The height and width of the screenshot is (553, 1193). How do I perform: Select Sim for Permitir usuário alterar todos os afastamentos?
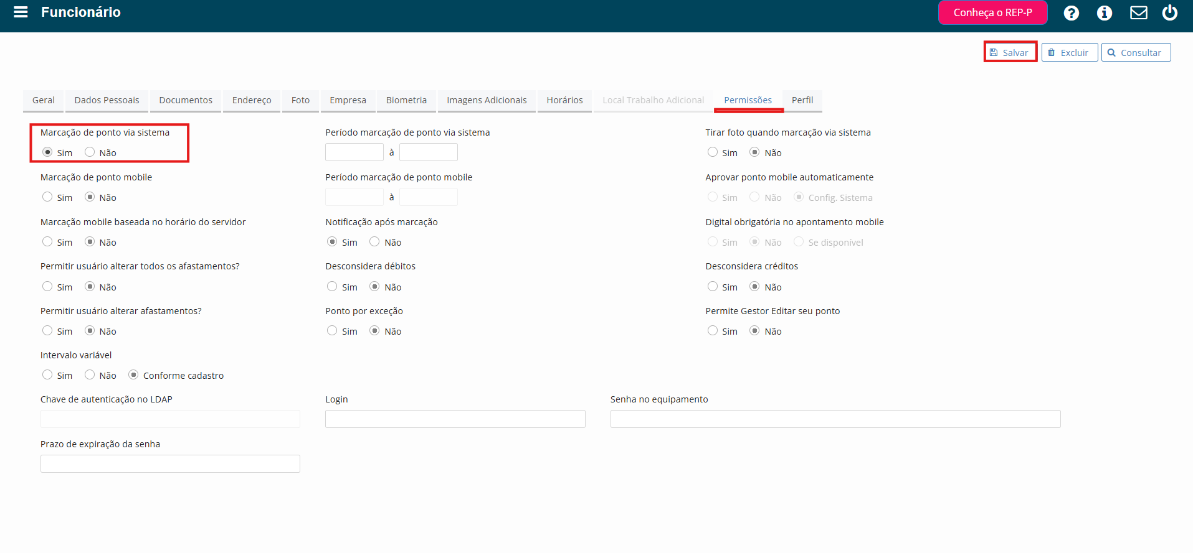[47, 286]
